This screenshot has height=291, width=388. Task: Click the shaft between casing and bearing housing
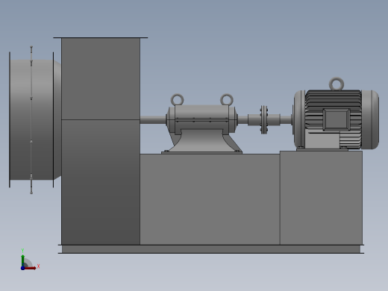(x=153, y=119)
